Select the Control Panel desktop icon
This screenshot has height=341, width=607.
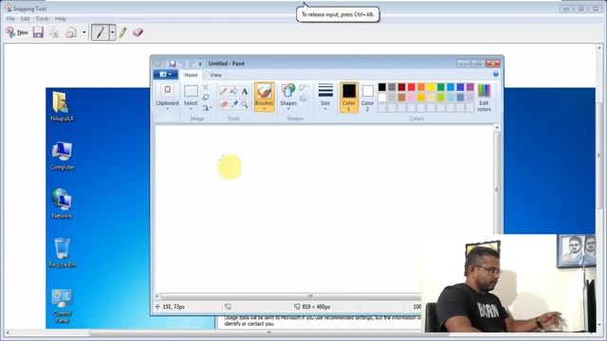click(62, 306)
